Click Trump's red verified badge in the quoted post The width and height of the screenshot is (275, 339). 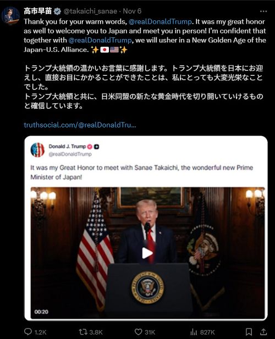tap(90, 147)
